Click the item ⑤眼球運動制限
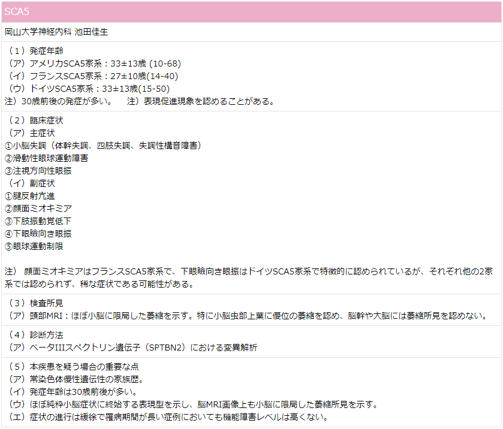This screenshot has width=503, height=429. (x=34, y=246)
